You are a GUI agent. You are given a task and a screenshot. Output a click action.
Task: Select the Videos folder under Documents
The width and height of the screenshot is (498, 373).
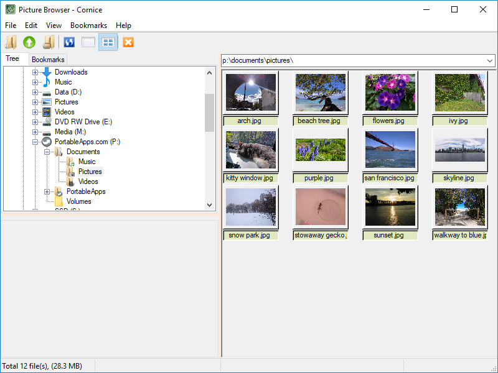point(88,182)
